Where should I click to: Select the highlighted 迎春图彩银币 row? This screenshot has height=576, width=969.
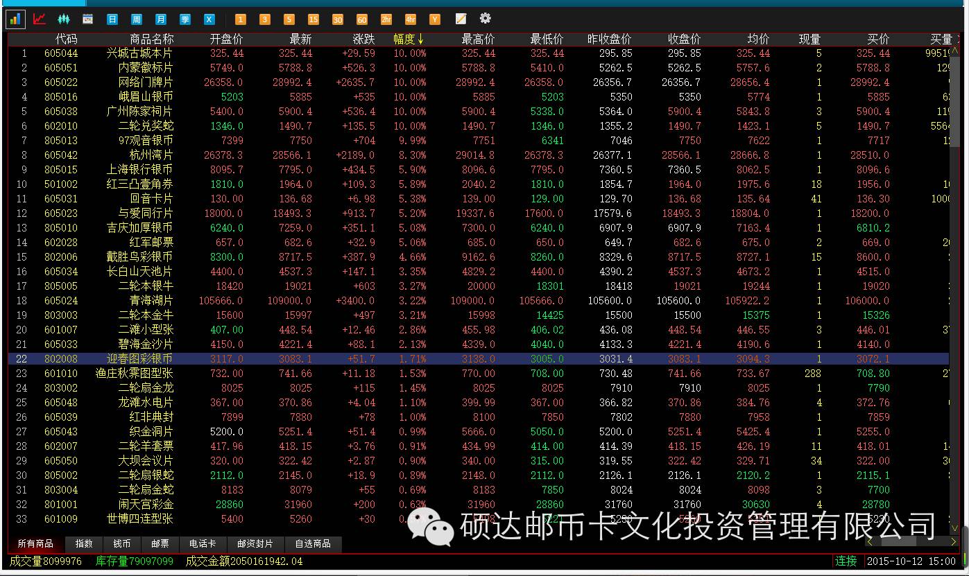[479, 359]
